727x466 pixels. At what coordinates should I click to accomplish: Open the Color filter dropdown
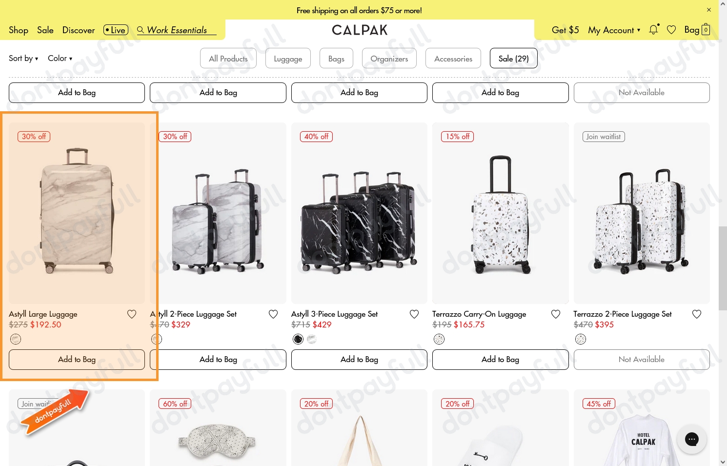click(60, 58)
